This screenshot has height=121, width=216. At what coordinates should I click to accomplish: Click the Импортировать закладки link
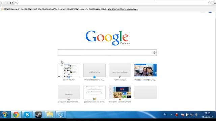[123, 9]
